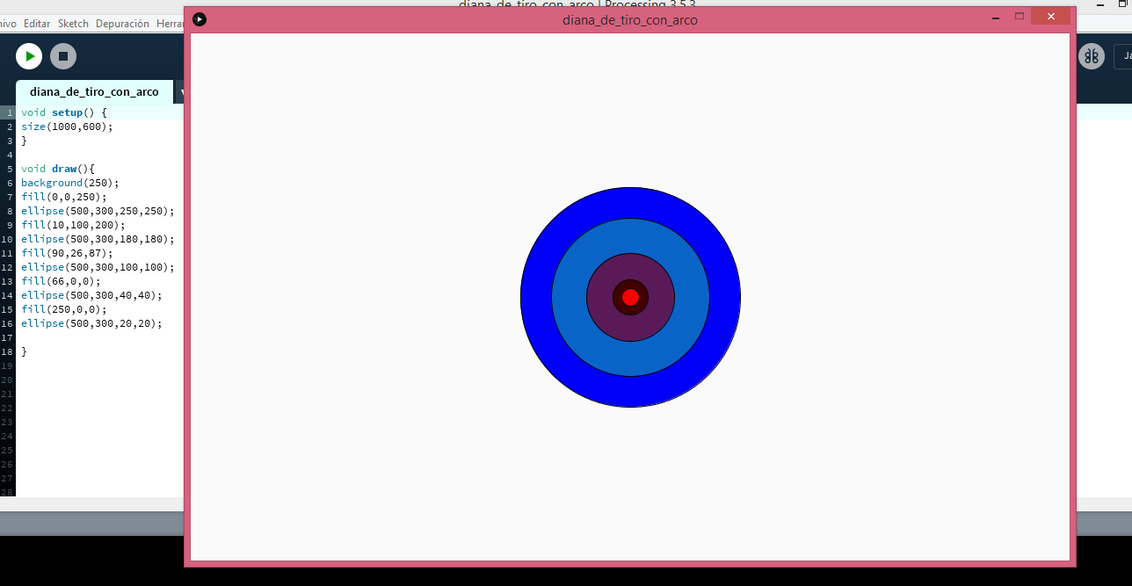Image resolution: width=1132 pixels, height=586 pixels.
Task: Close the sketch output window
Action: coord(1050,16)
